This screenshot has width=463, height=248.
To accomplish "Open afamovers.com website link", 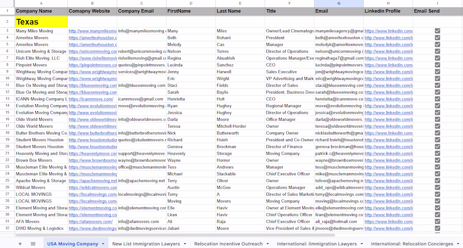I will [90, 222].
